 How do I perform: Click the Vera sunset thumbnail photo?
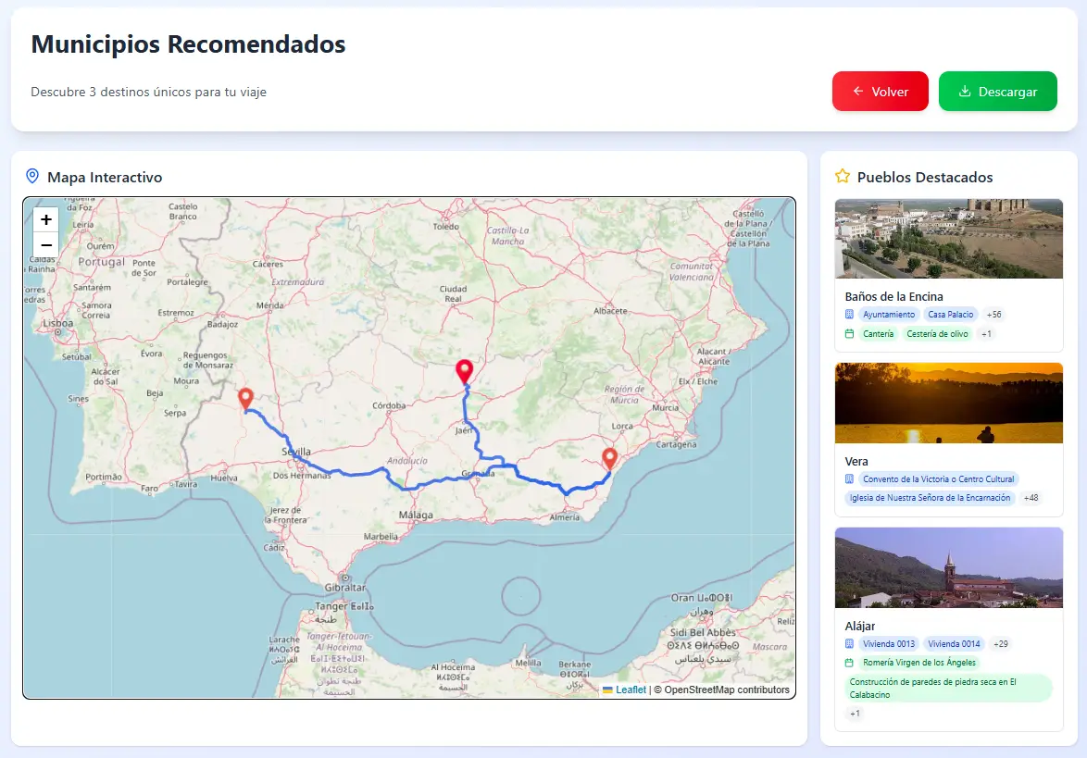point(948,403)
